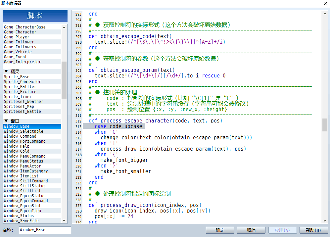The height and width of the screenshot is (237, 330).
Task: Click the line 'def process_draw_icon(icon_index, pos)'
Action: 145,205
